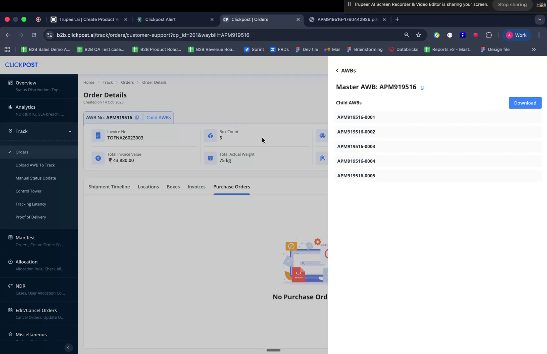The image size is (547, 354).
Task: Select child AWB APM919516-0003 from the list
Action: pyautogui.click(x=356, y=146)
